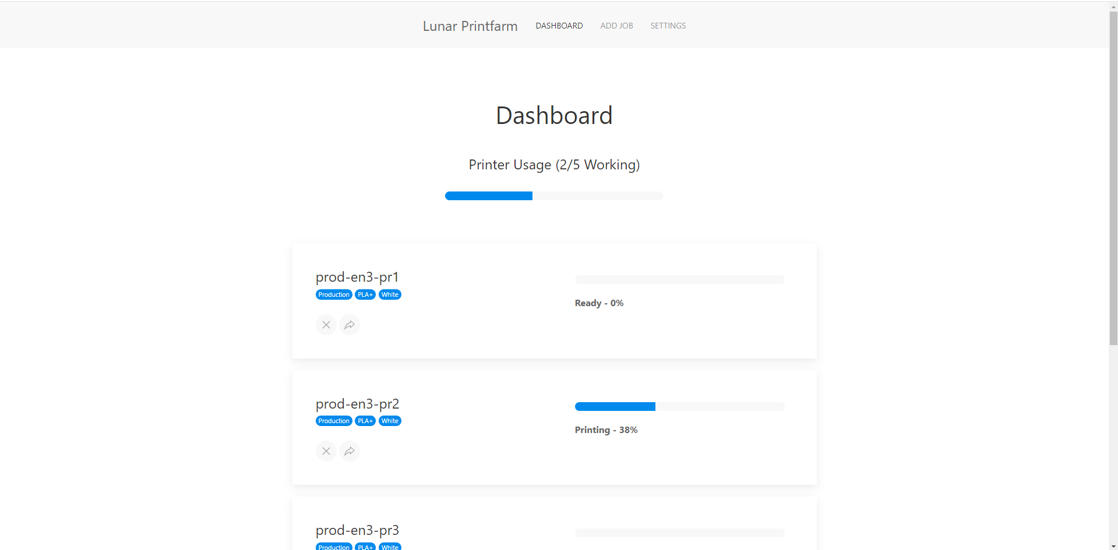Cancel the print on prod-en3-pr2
Image resolution: width=1118 pixels, height=550 pixels.
(x=326, y=451)
